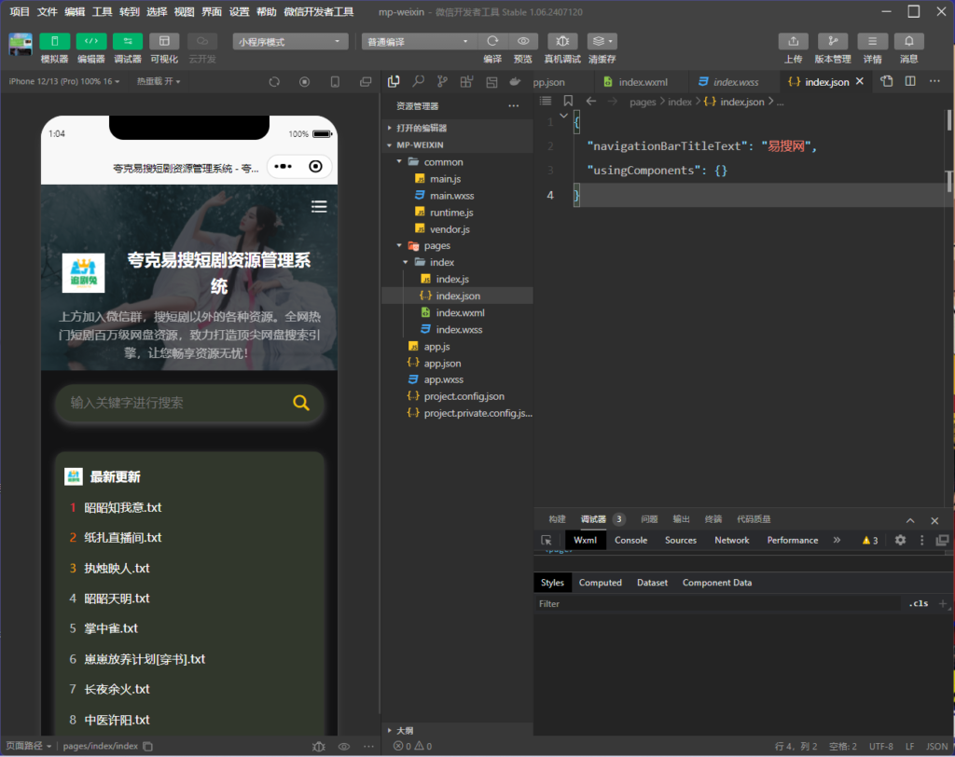Open 真机调试 real device debugging
Viewport: 955px width, 757px height.
tap(562, 41)
